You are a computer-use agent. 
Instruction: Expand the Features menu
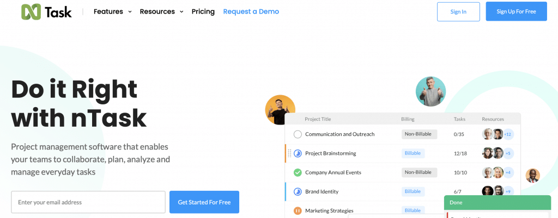(112, 12)
